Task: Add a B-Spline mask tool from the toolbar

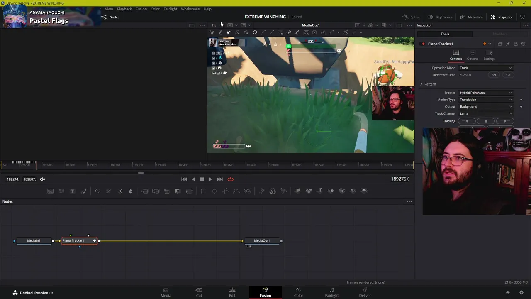Action: point(236,191)
